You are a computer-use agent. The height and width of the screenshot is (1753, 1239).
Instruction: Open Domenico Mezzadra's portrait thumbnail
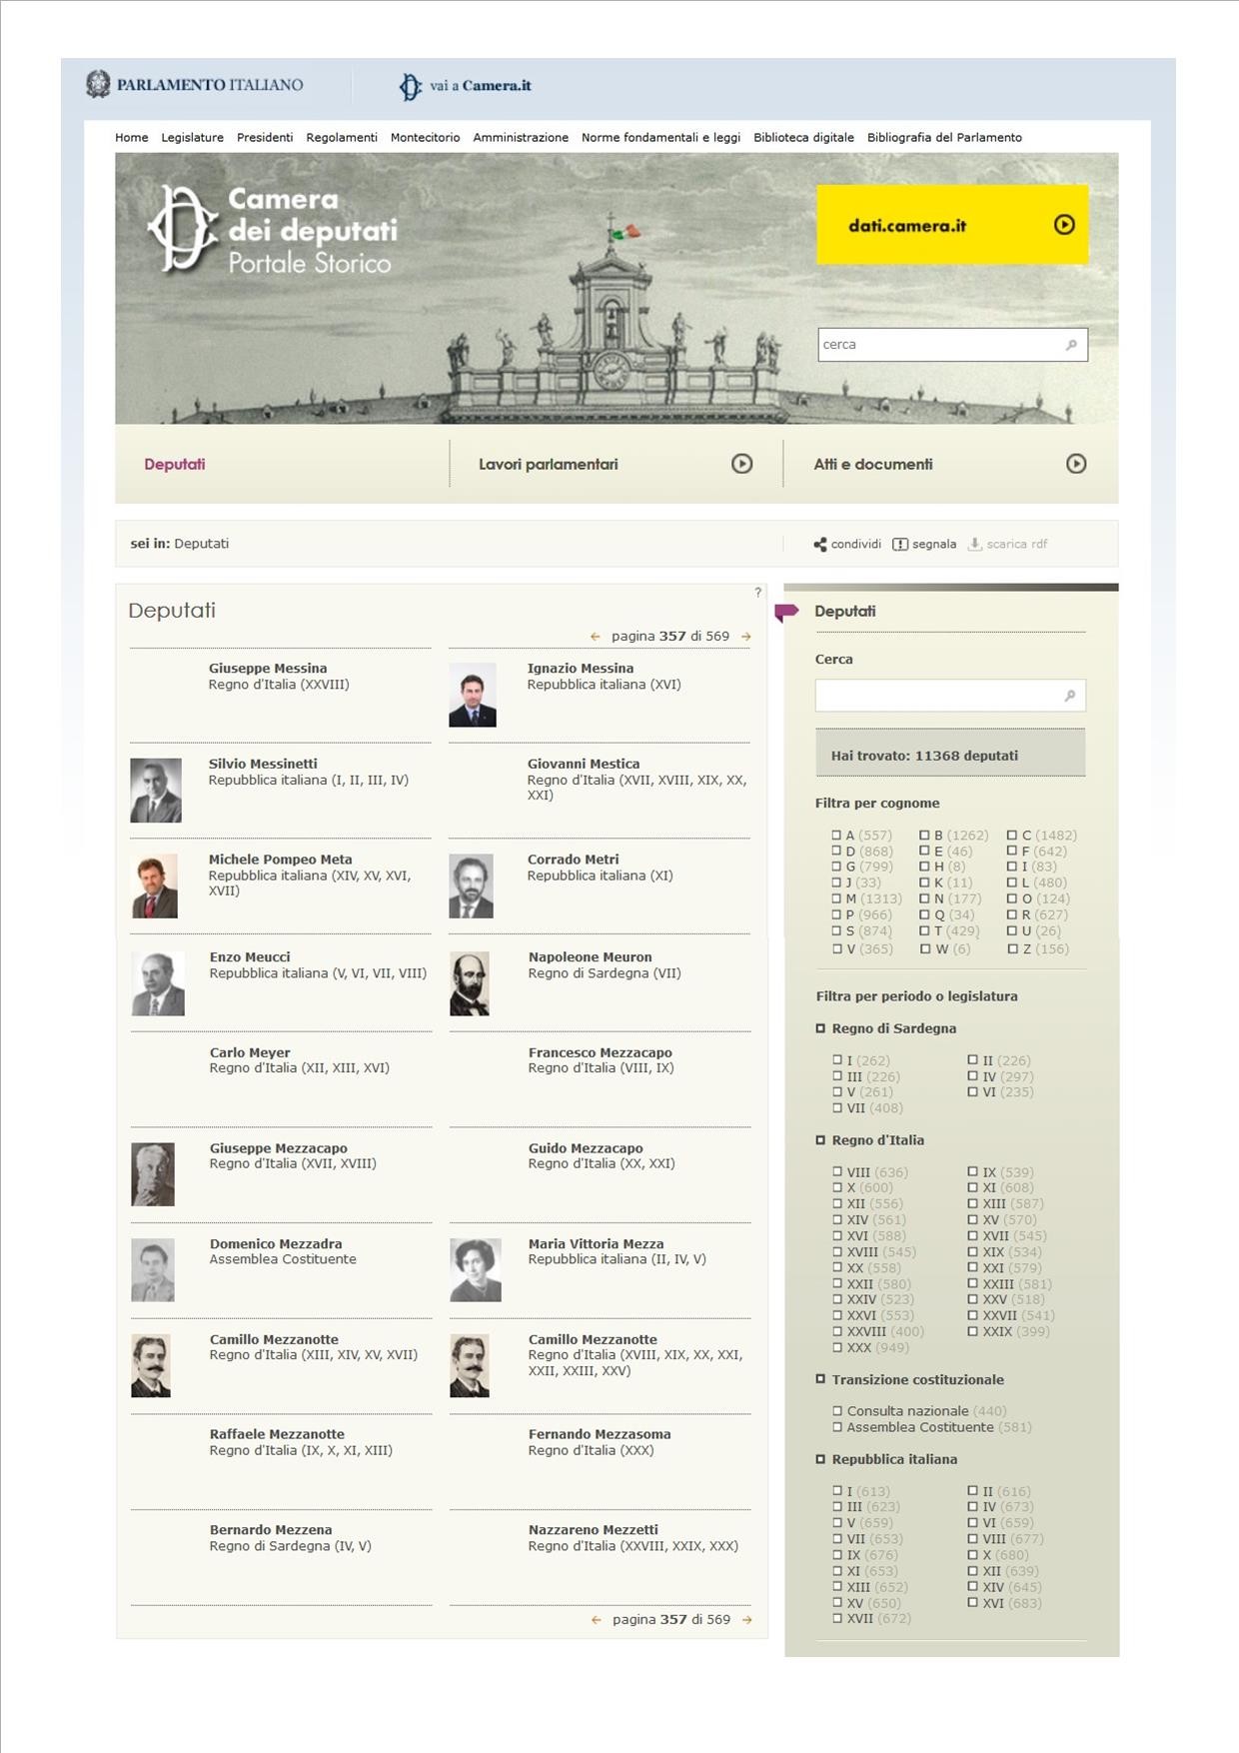pos(153,1270)
